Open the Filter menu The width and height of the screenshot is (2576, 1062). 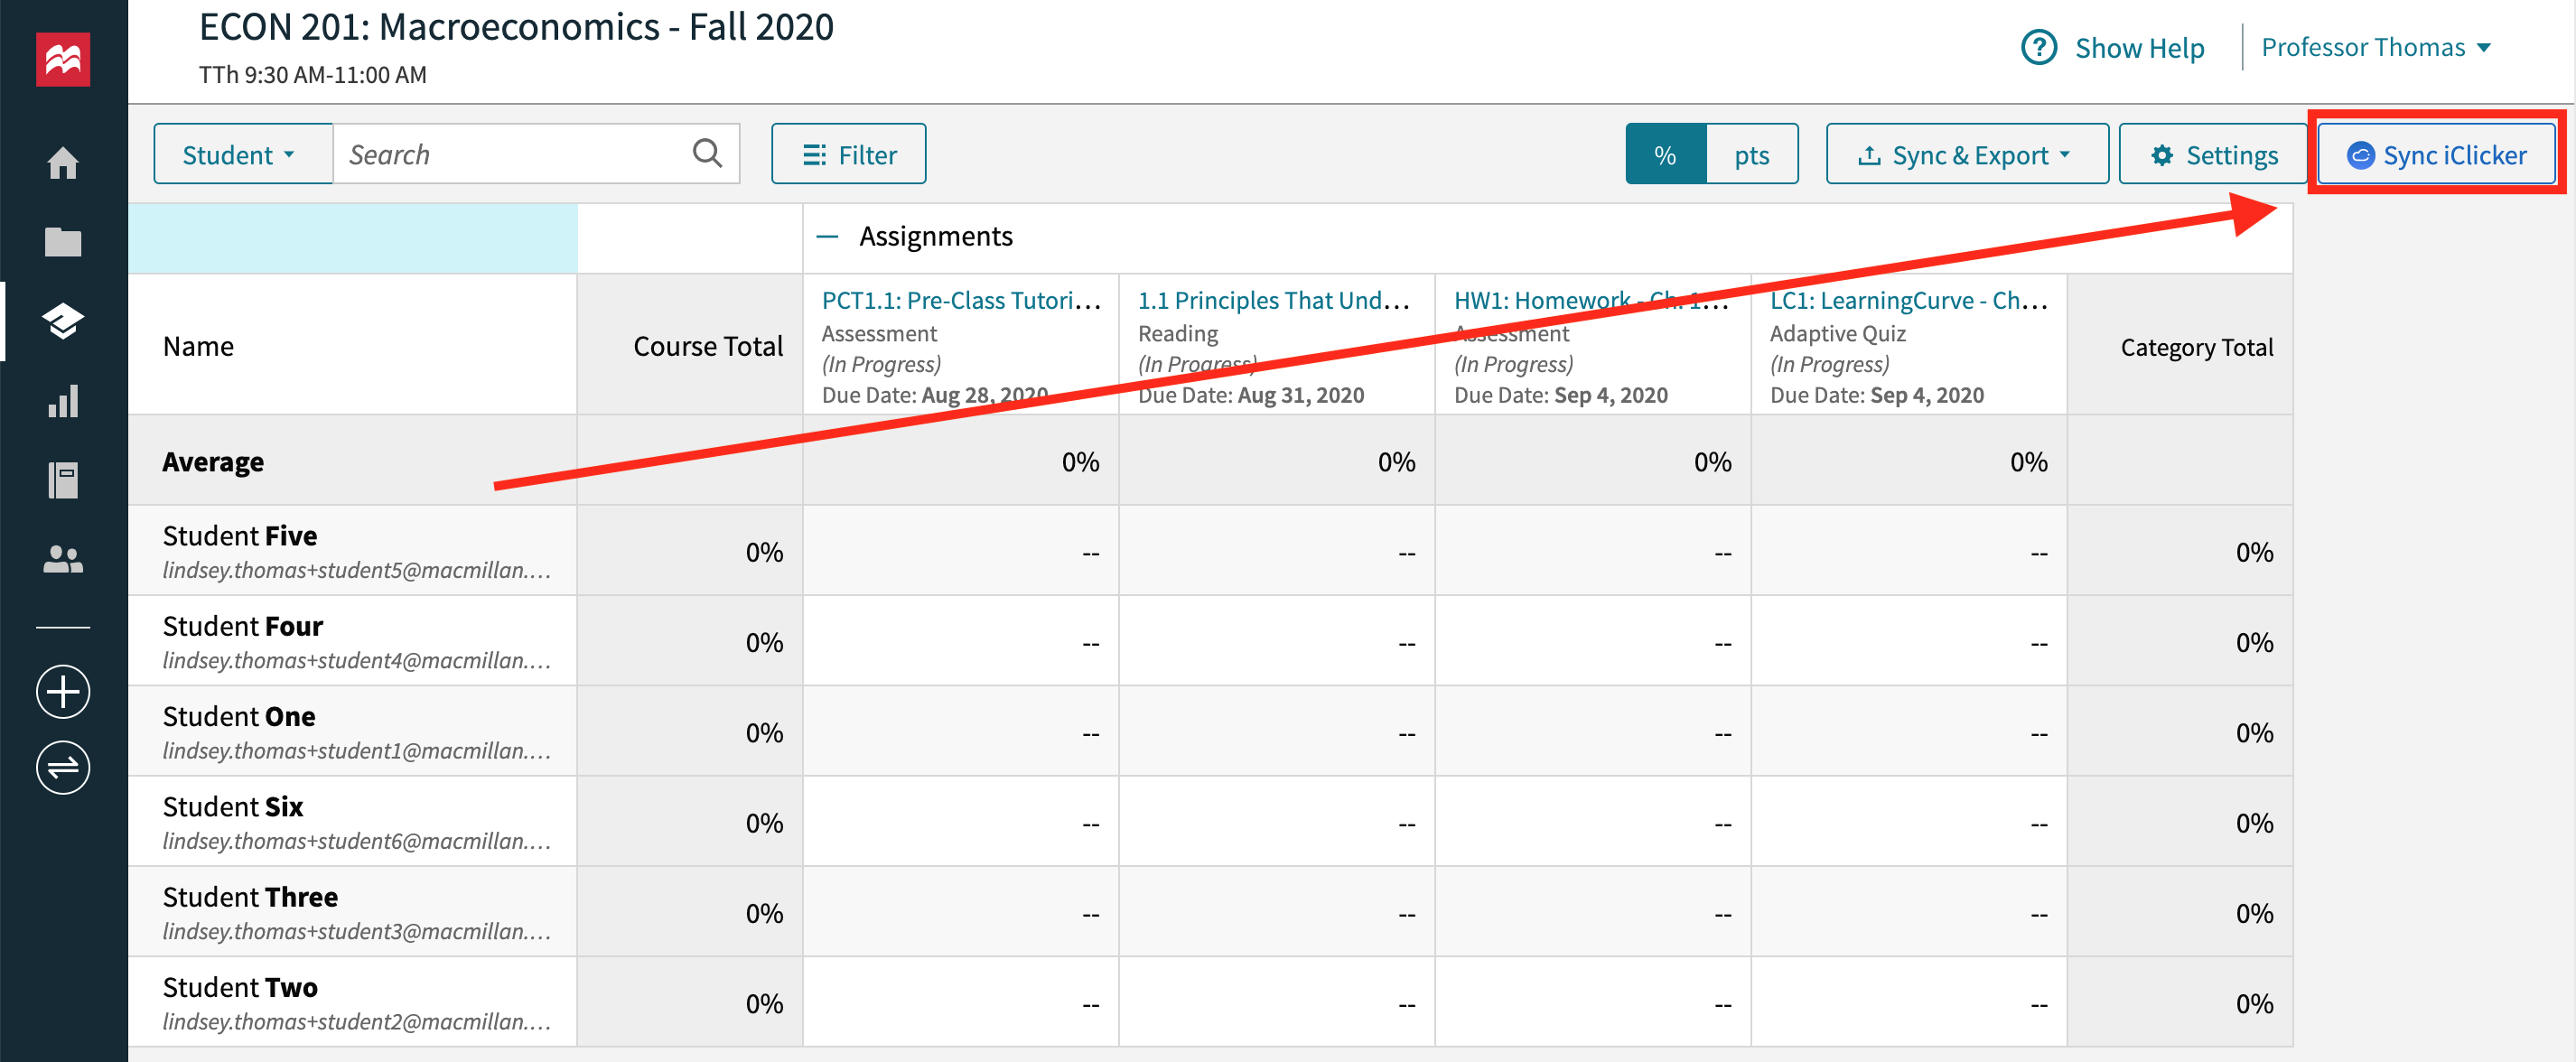pos(848,153)
